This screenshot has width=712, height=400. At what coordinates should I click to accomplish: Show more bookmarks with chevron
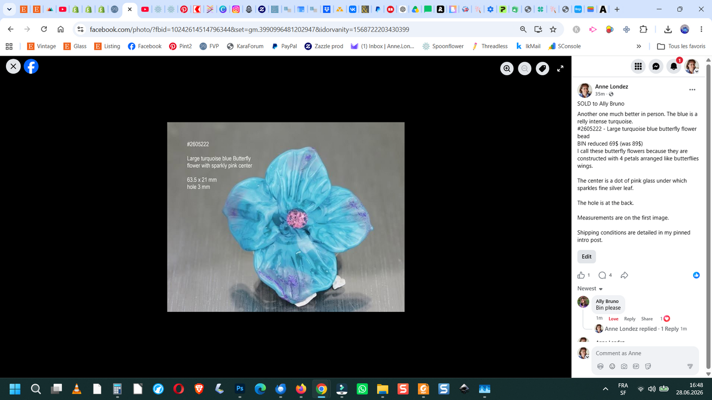pyautogui.click(x=639, y=46)
